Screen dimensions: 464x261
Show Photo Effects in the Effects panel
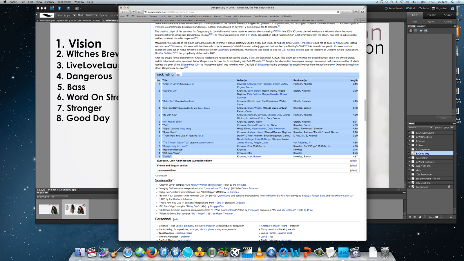coord(421,31)
